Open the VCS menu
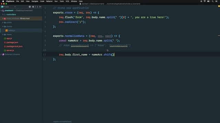 coord(67,1)
